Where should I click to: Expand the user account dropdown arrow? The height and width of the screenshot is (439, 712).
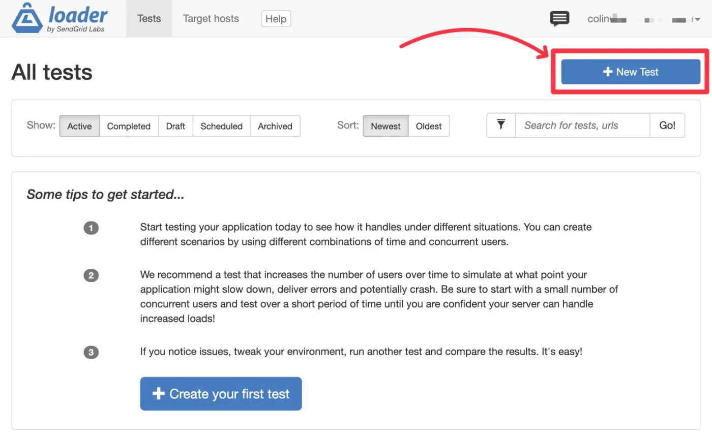(x=697, y=19)
